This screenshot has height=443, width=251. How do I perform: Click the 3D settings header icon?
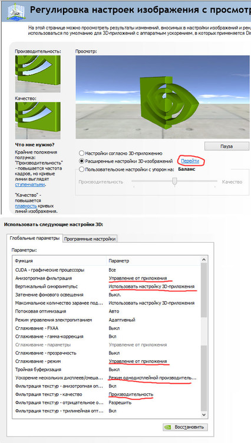pyautogui.click(x=16, y=11)
